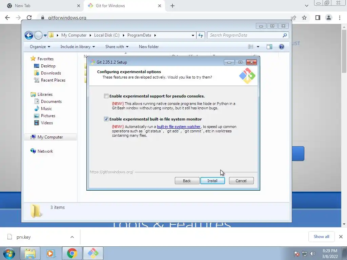Open prv.key from downloads bar

tap(23, 237)
